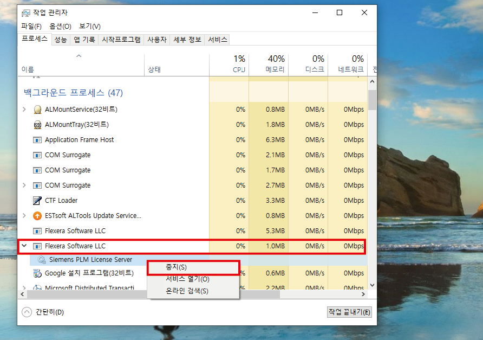Viewport: 483px width, 340px height.
Task: Click the 간단히(D) fewer details link
Action: [x=50, y=312]
